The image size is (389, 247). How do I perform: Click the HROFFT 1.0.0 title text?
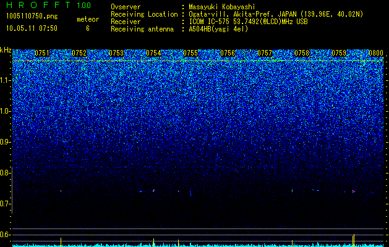coord(49,5)
